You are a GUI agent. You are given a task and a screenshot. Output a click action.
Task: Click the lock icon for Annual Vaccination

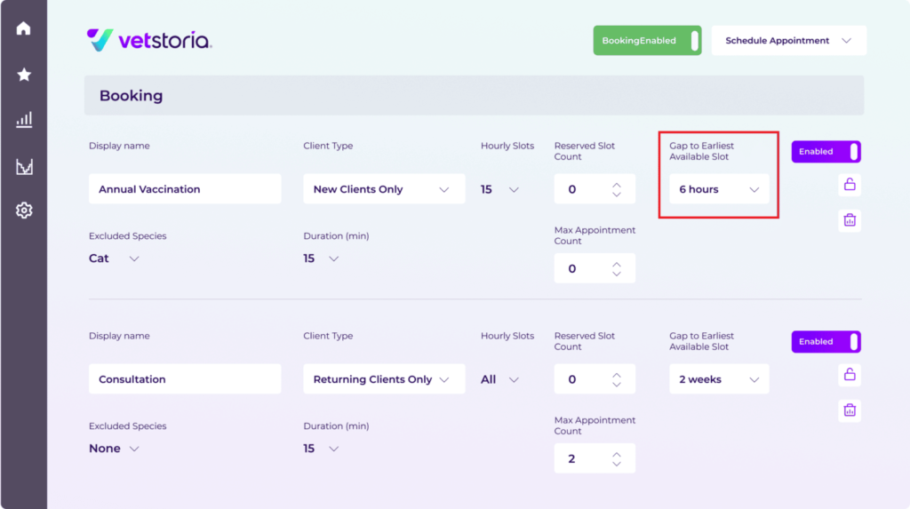click(850, 185)
